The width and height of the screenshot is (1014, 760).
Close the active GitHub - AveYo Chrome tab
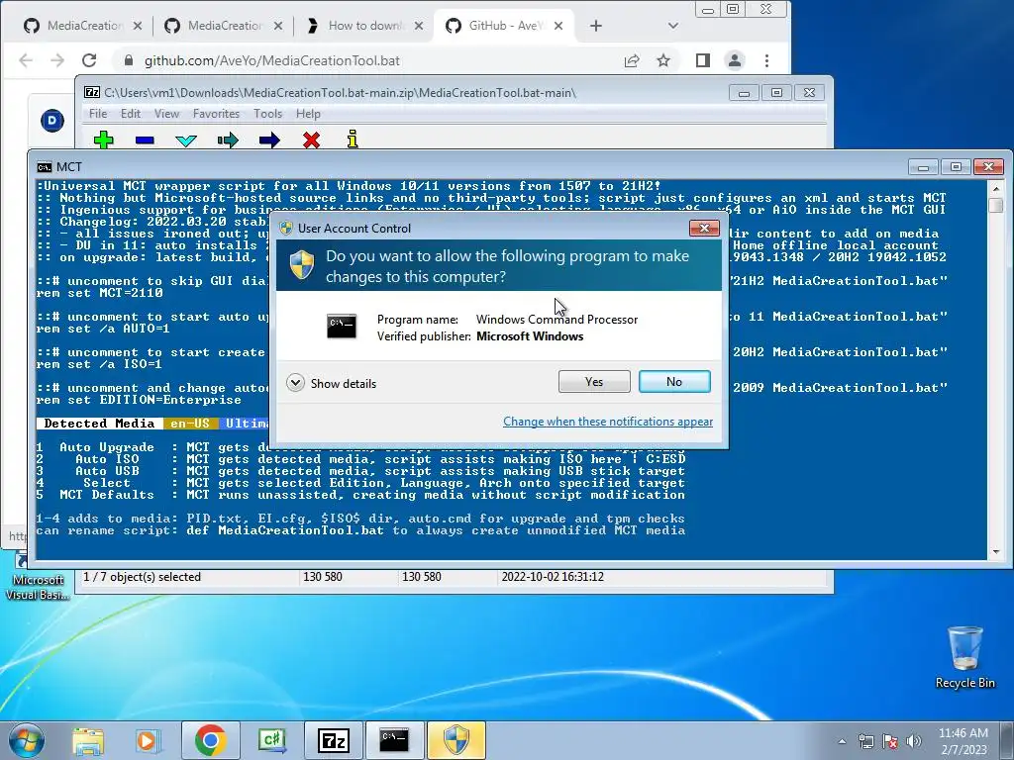[x=558, y=26]
